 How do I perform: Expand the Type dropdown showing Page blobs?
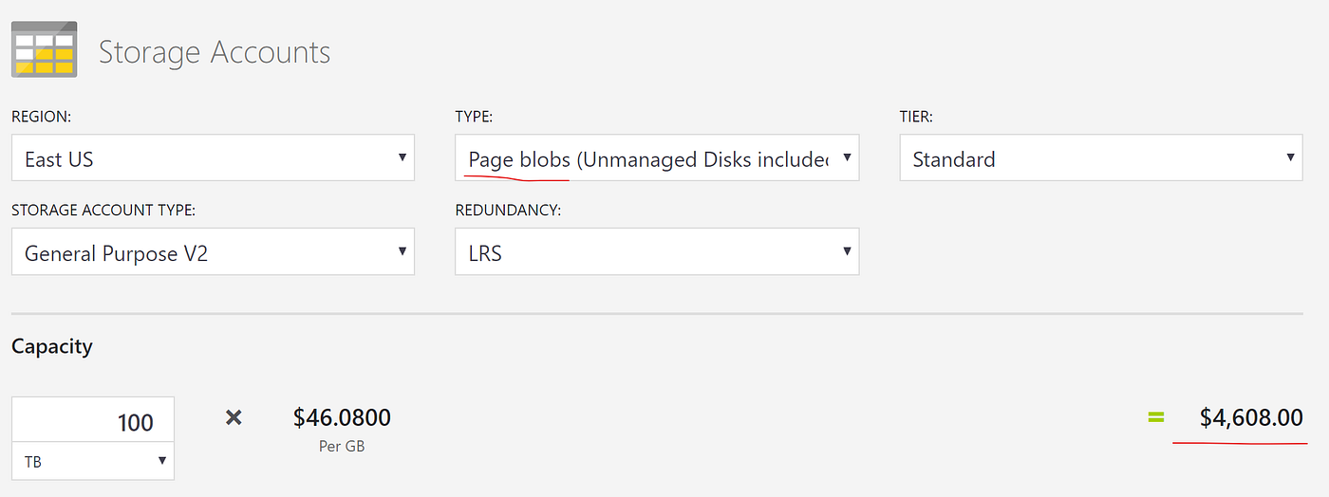pyautogui.click(x=657, y=158)
